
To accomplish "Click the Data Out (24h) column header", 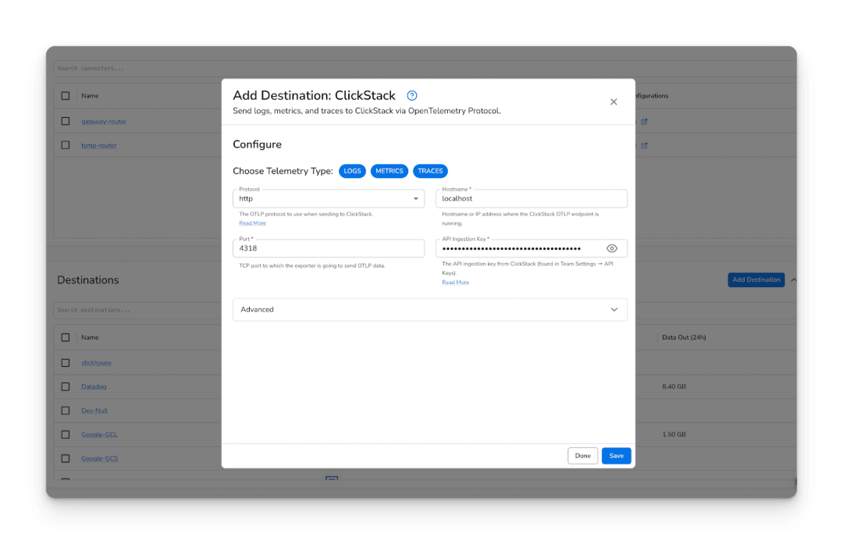I will (684, 338).
